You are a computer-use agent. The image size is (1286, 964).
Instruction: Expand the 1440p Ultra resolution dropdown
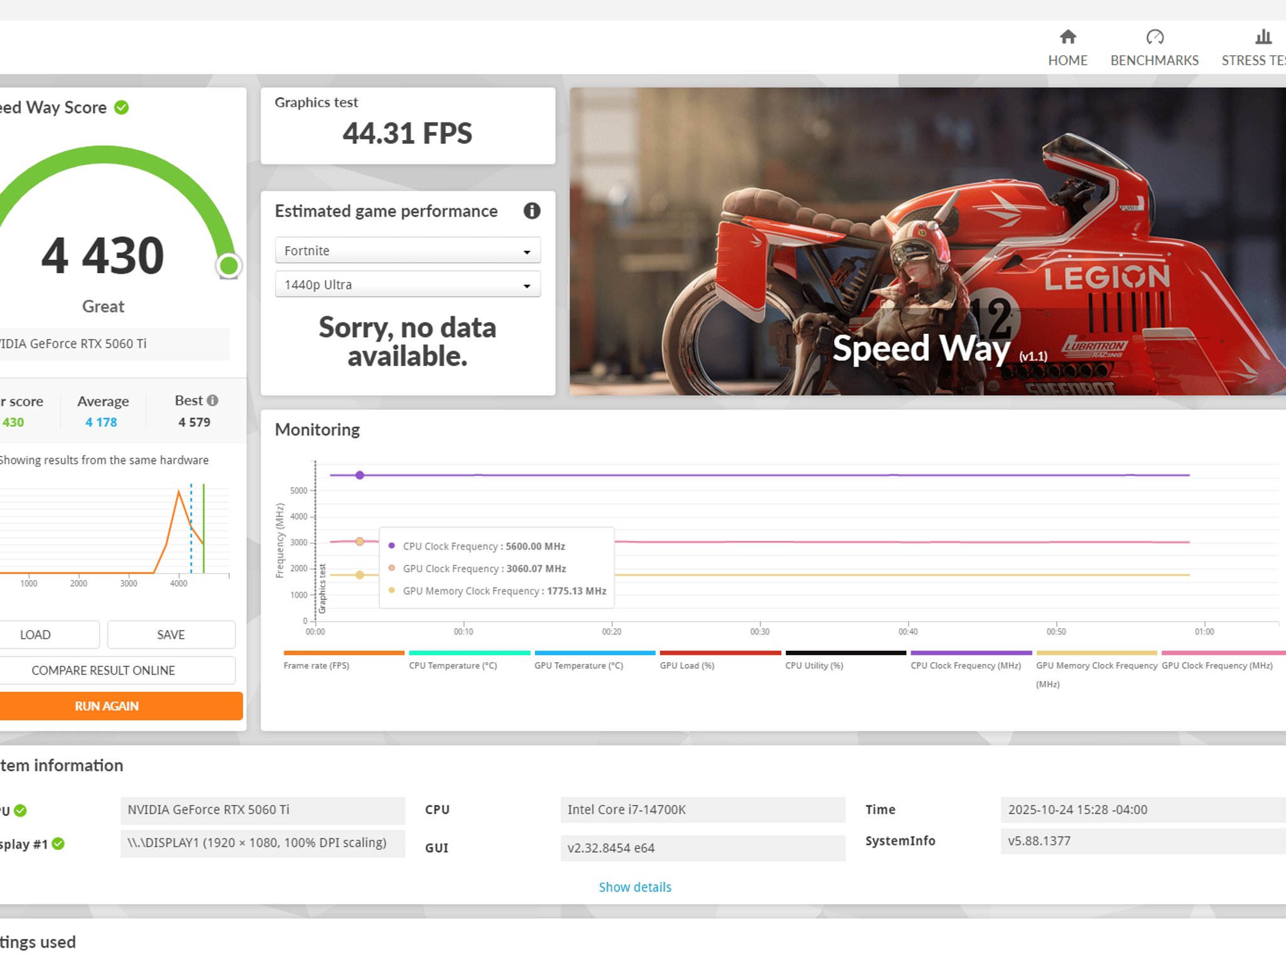(x=408, y=284)
